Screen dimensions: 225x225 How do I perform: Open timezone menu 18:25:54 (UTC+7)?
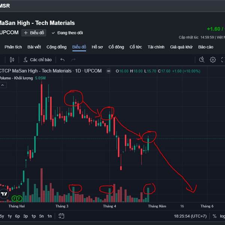[190, 216]
